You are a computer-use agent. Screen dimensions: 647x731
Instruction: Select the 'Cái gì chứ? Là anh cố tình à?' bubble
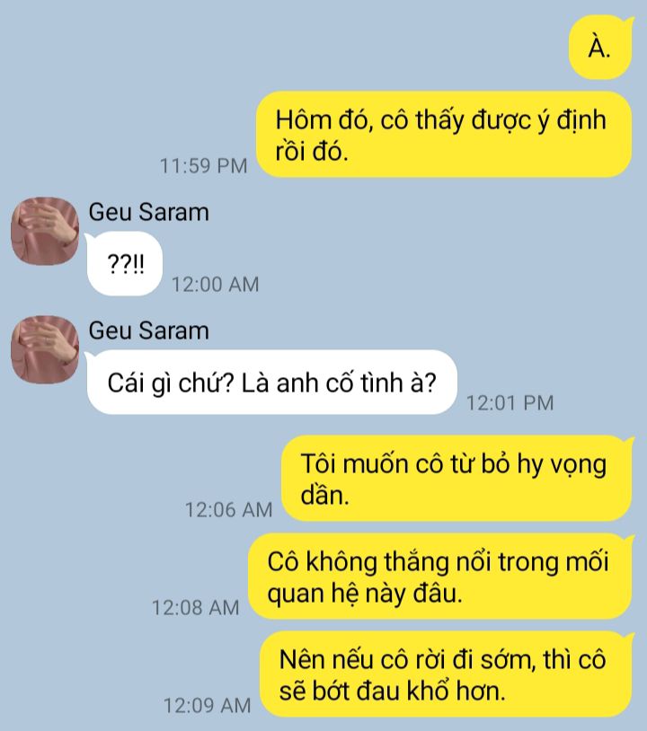pyautogui.click(x=271, y=383)
